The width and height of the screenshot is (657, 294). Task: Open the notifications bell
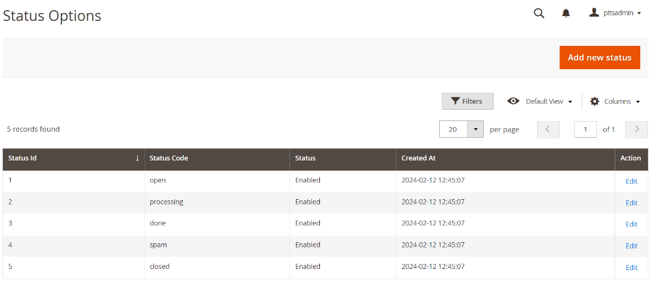[566, 13]
